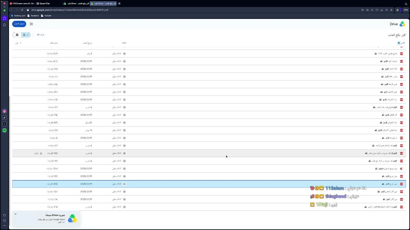Open TikTok in the sidebar
Screen dimensions: 410x230
pos(4,118)
